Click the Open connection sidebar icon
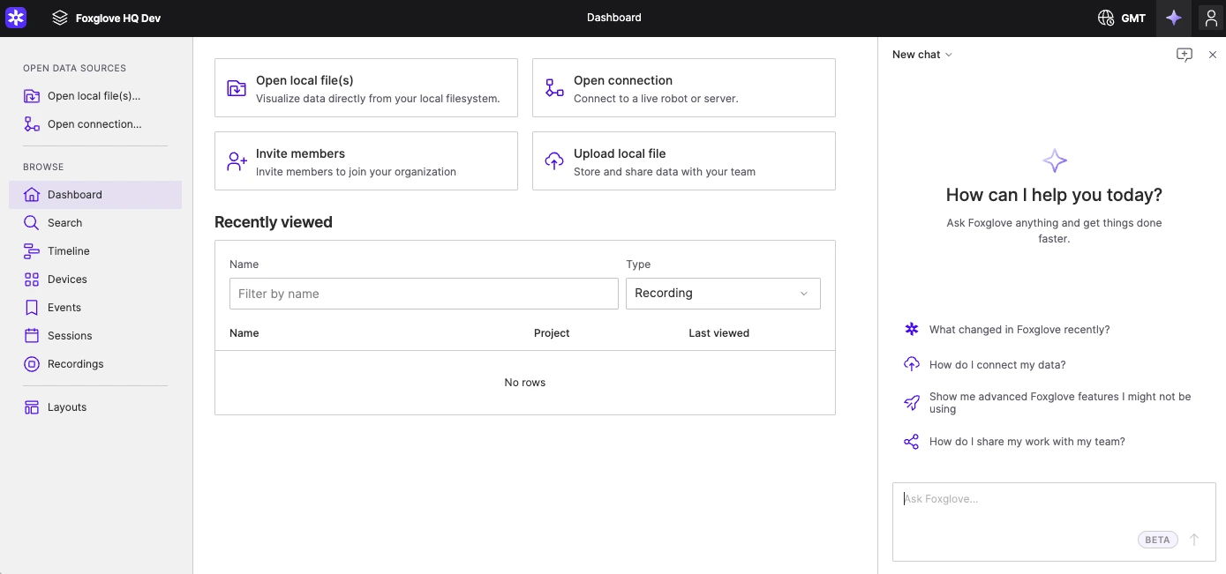1226x574 pixels. coord(32,124)
